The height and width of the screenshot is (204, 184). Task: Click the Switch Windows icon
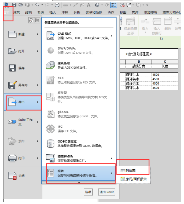(x=129, y=5)
